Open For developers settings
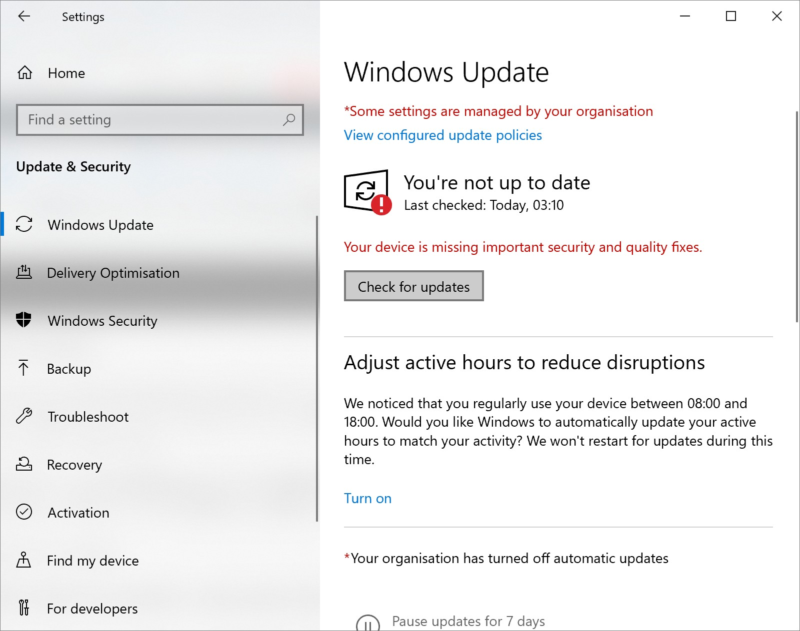The height and width of the screenshot is (631, 800). coord(159,609)
